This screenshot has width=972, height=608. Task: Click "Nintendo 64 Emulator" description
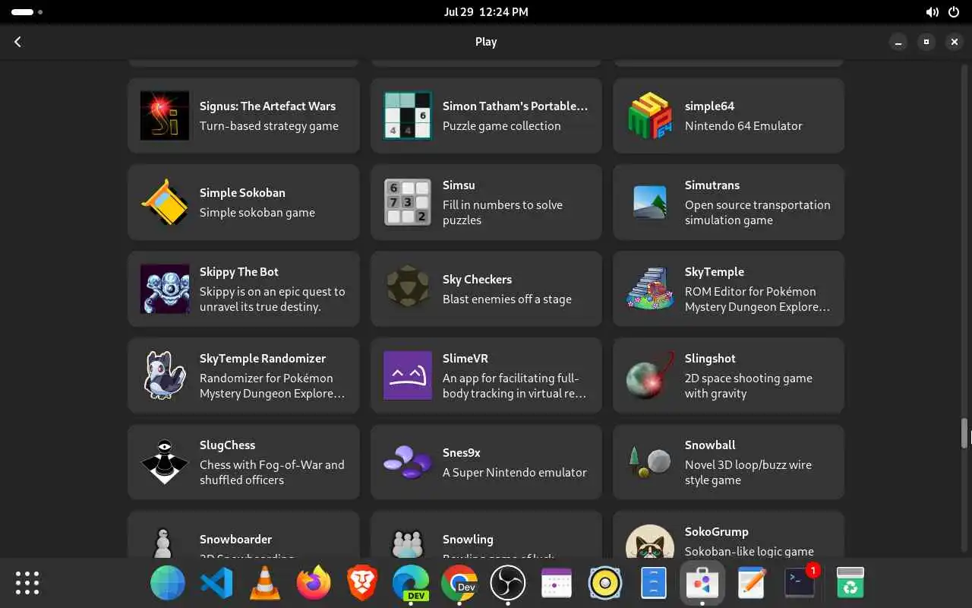pyautogui.click(x=743, y=126)
